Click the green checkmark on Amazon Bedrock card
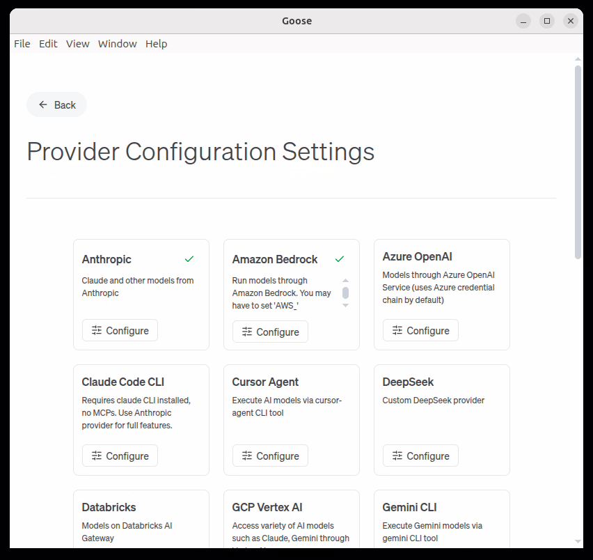 tap(340, 259)
